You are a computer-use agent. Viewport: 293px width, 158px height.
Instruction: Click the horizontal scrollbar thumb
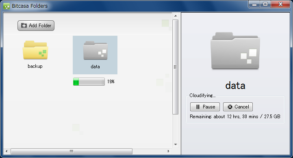click(72, 151)
